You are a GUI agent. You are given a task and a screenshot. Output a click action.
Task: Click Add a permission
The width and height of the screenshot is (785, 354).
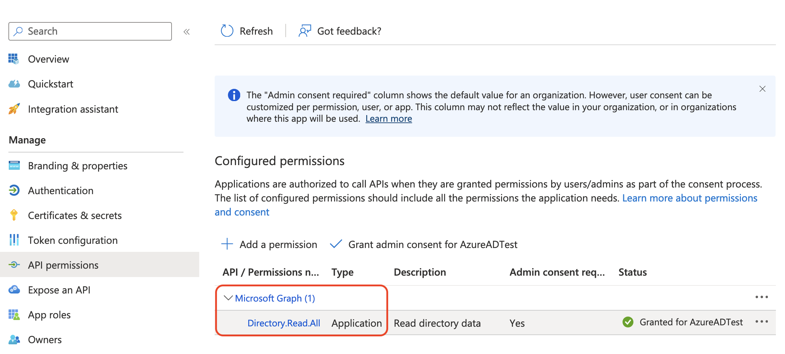(x=278, y=245)
